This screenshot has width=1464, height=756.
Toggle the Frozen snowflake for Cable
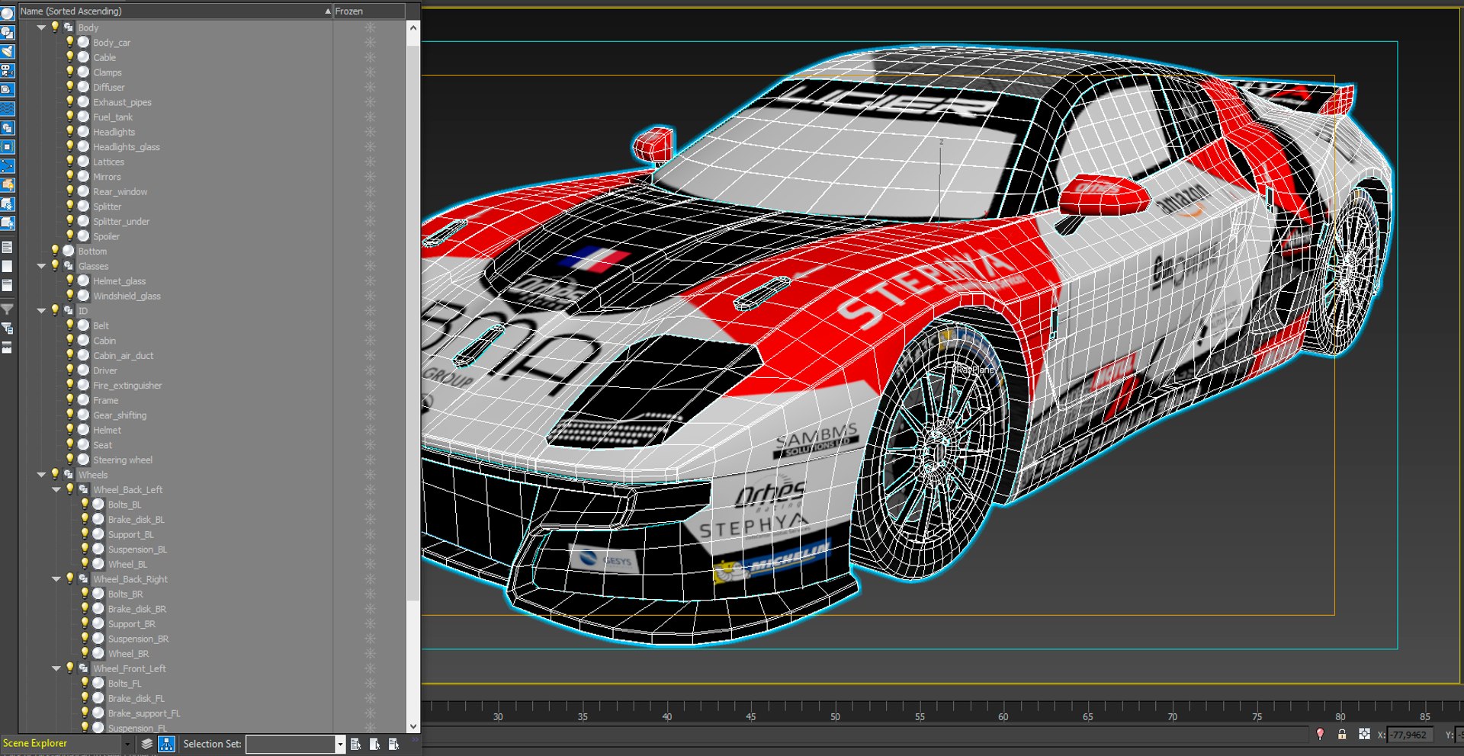[x=370, y=57]
